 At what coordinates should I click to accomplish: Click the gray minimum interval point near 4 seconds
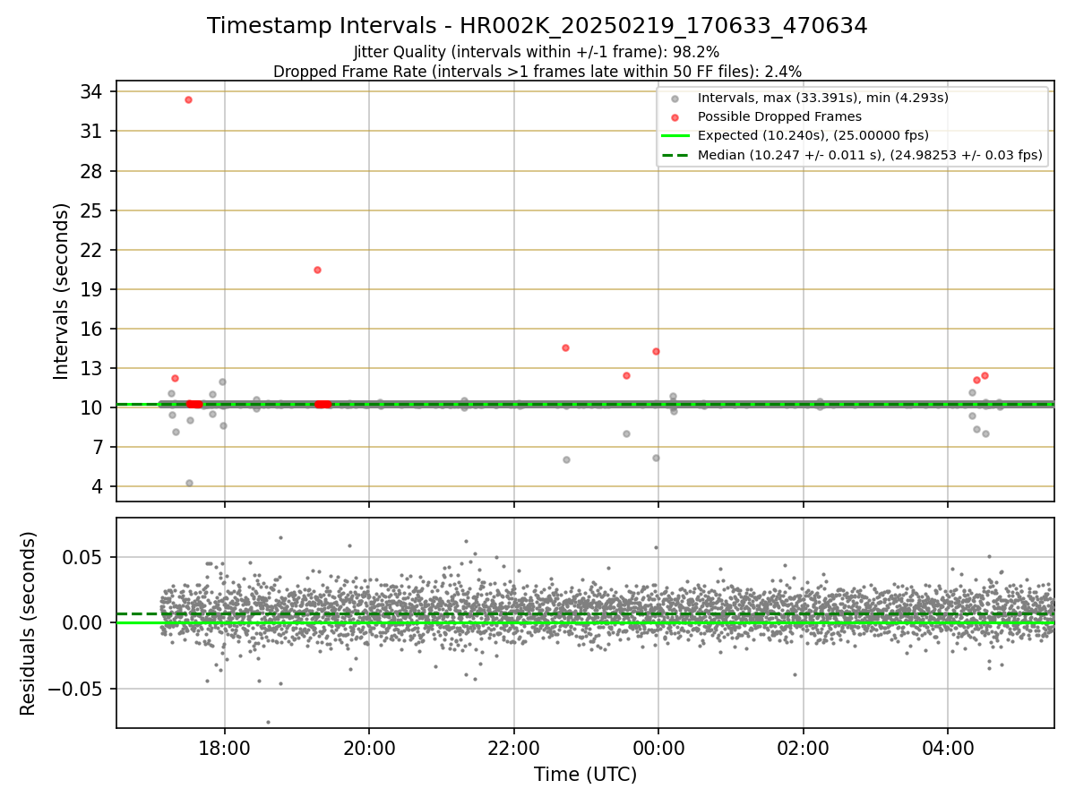point(189,483)
